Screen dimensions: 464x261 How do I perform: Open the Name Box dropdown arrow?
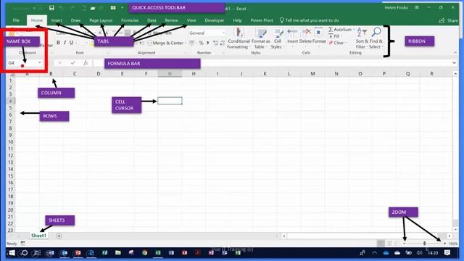pyautogui.click(x=40, y=63)
